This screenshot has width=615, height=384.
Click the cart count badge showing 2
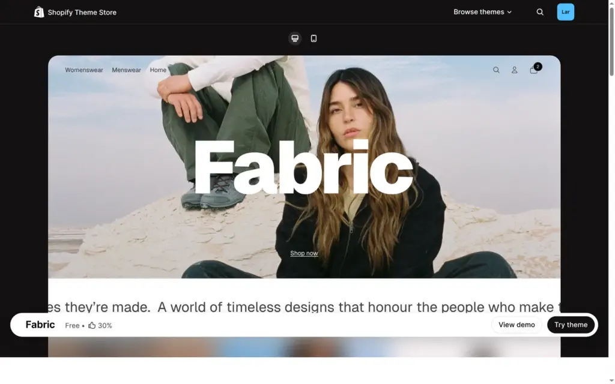coord(538,67)
